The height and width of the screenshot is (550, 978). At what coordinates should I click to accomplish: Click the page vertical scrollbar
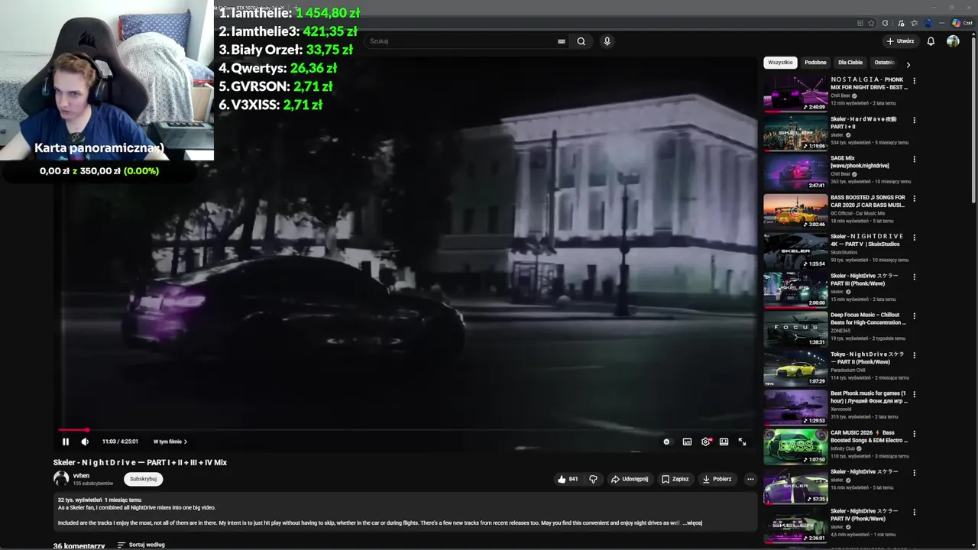coord(973,118)
